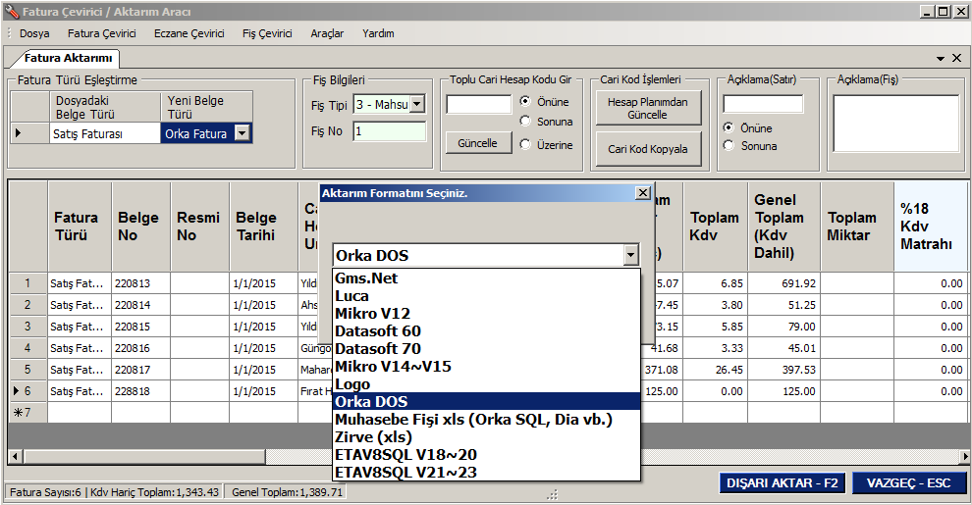Open the Eczane Çevirici menu

pyautogui.click(x=189, y=33)
